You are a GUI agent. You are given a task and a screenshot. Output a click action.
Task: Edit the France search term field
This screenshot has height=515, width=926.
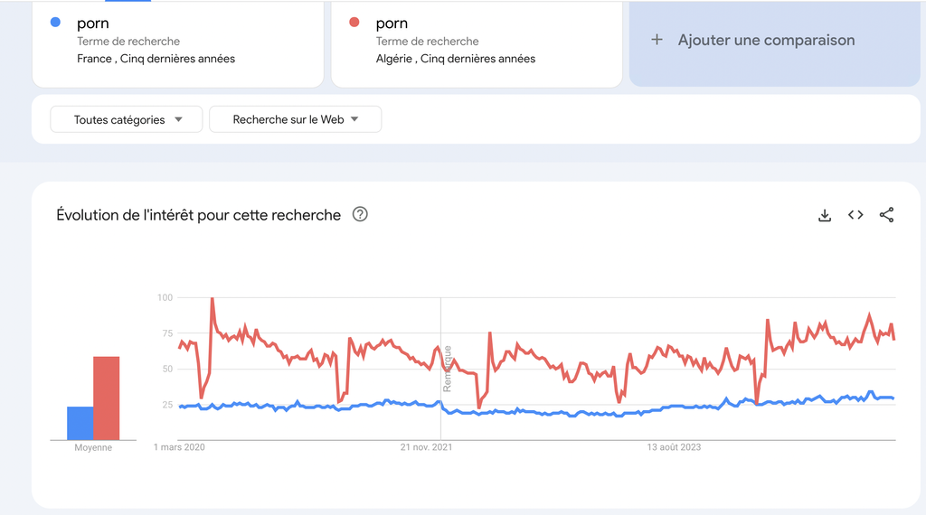[93, 23]
